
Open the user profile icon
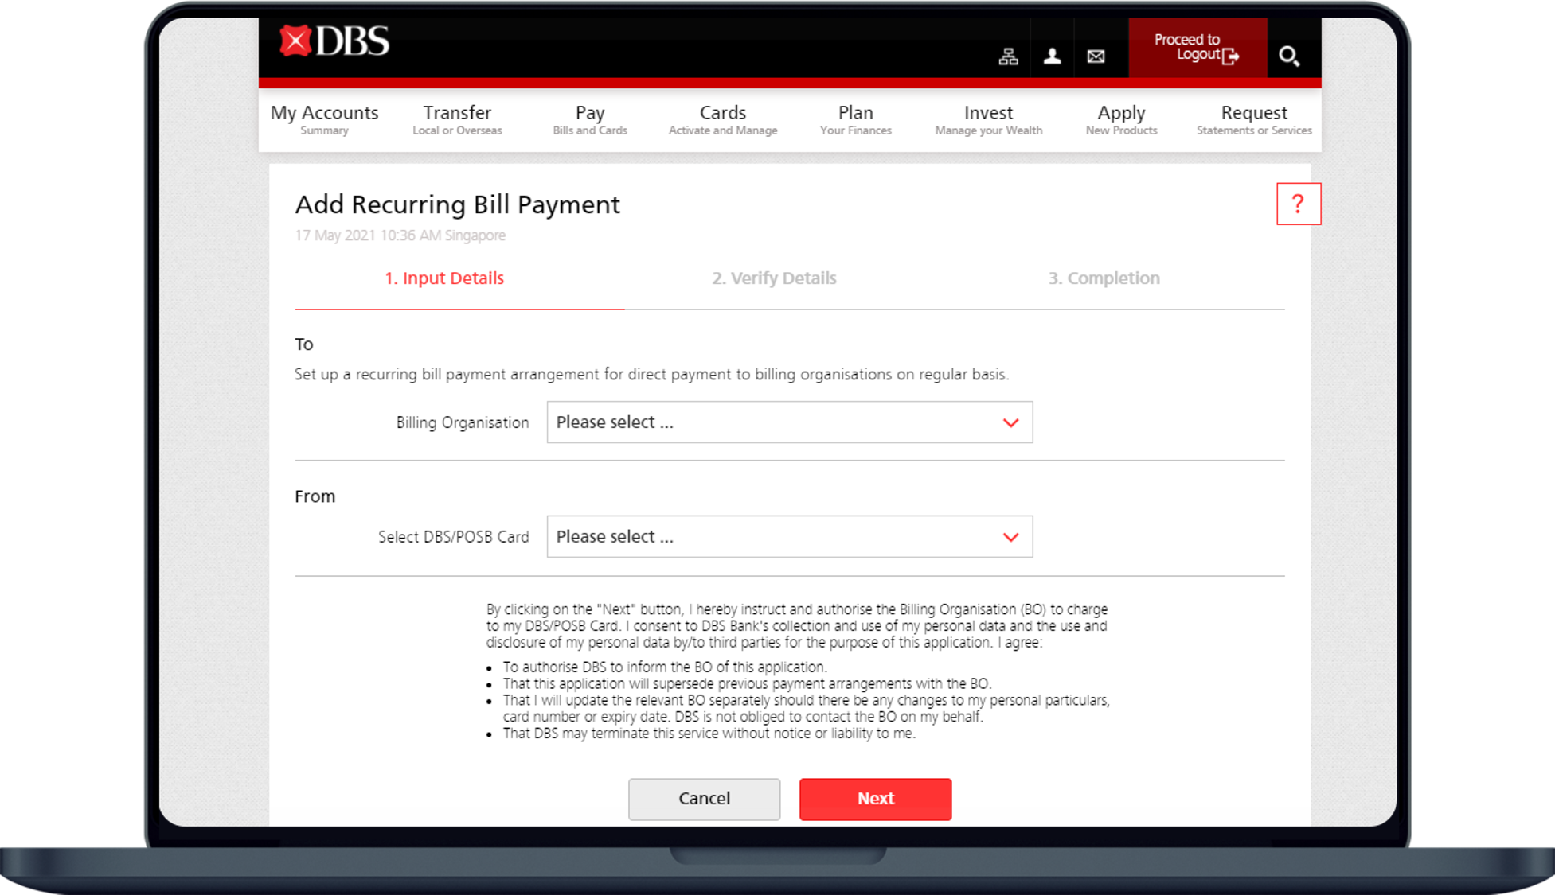(x=1052, y=56)
